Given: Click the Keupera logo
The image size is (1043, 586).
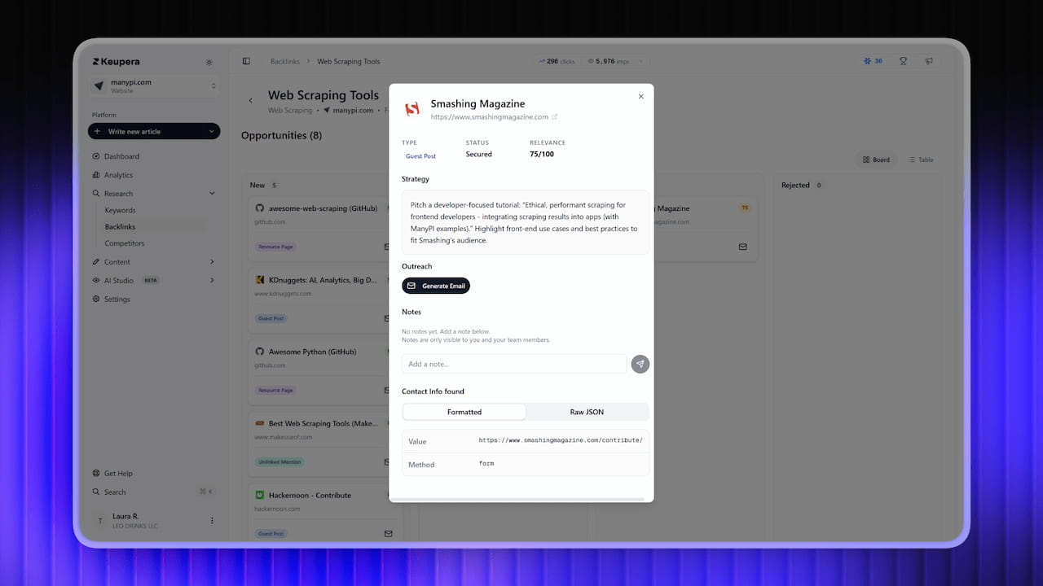Looking at the screenshot, I should 116,62.
